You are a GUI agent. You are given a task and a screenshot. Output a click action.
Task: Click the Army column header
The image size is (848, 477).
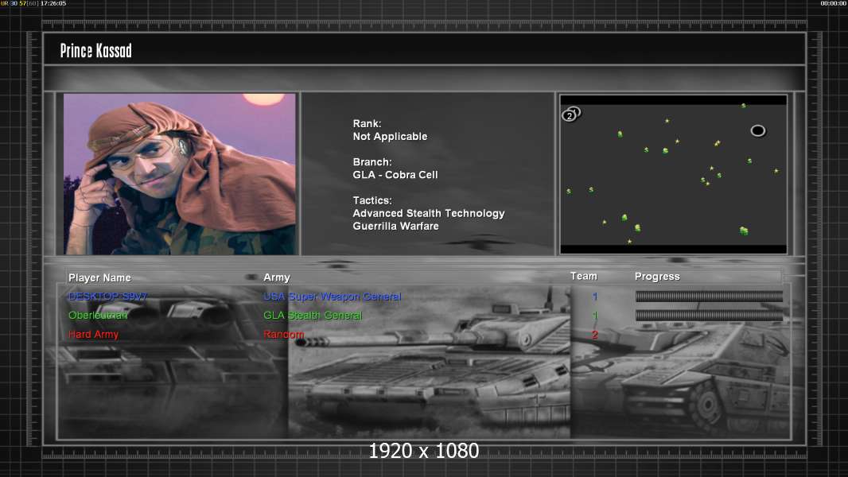[x=277, y=277]
